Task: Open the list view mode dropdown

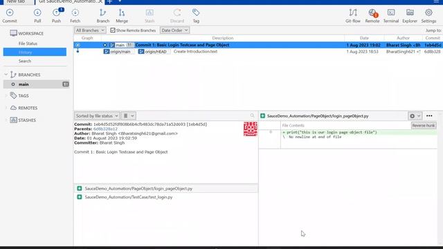Action: click(x=128, y=116)
